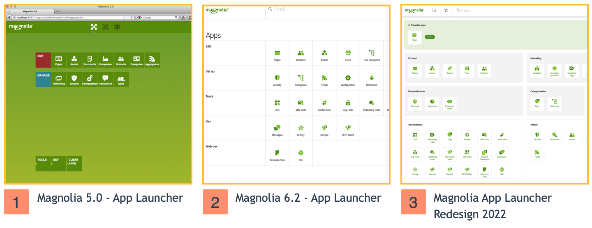Viewport: 592px width, 228px height.
Task: Open the Personas app icon
Action: (415, 103)
